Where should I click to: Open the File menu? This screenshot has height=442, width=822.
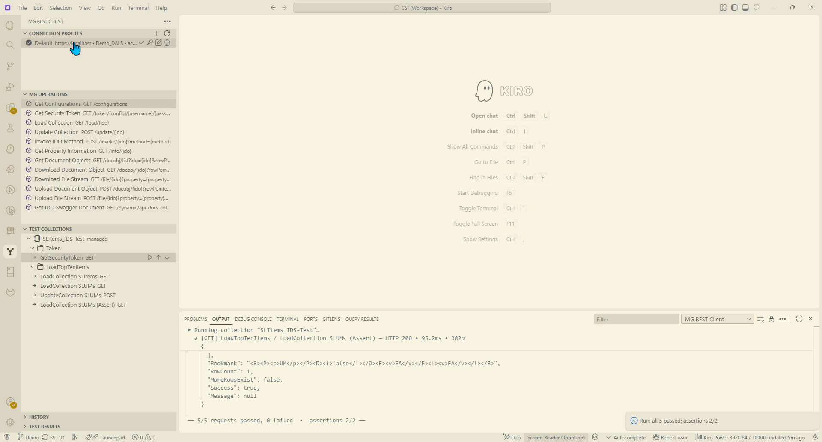click(23, 8)
